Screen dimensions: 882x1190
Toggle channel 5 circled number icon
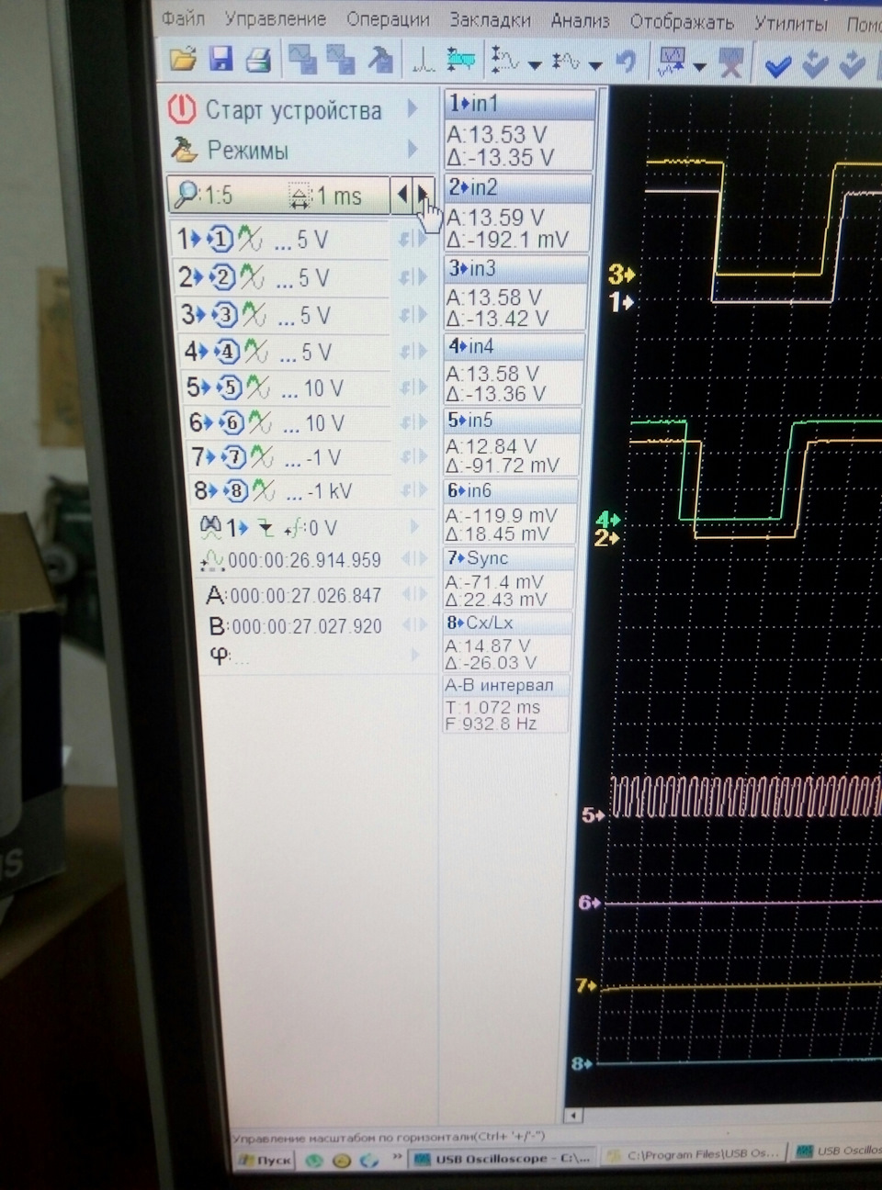click(x=229, y=387)
